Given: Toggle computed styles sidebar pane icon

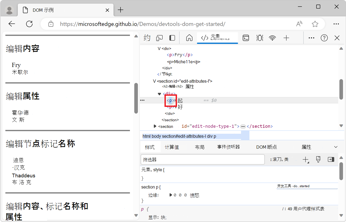Looking at the screenshot, I should point(331,160).
